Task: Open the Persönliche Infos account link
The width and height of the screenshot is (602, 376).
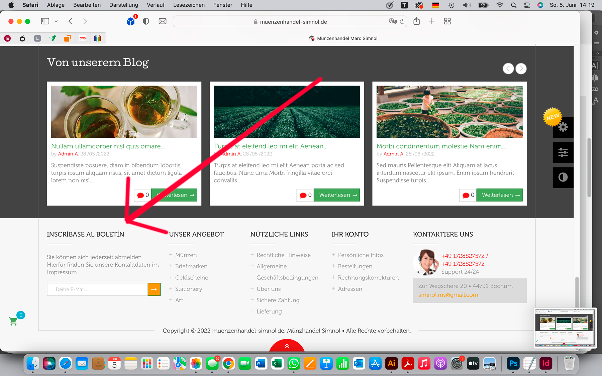Action: 361,255
